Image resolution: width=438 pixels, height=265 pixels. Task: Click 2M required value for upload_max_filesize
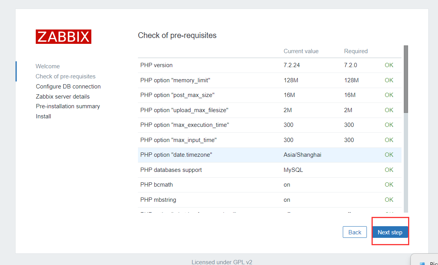pyautogui.click(x=348, y=110)
